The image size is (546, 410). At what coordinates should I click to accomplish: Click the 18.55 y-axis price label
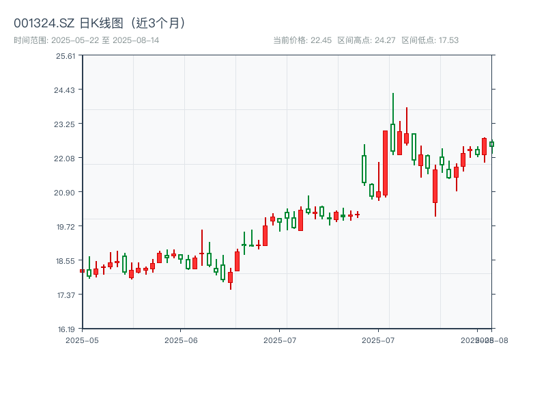click(x=66, y=261)
